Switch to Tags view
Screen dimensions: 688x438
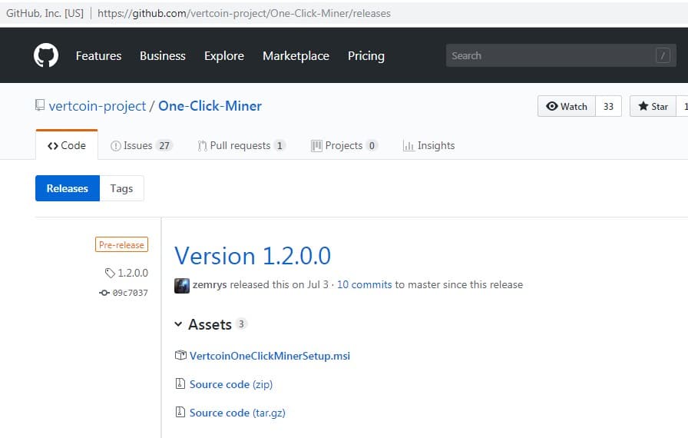(x=121, y=188)
